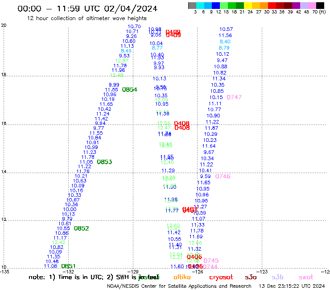
Task: Click the wave height value 11.05
Action: point(86,162)
